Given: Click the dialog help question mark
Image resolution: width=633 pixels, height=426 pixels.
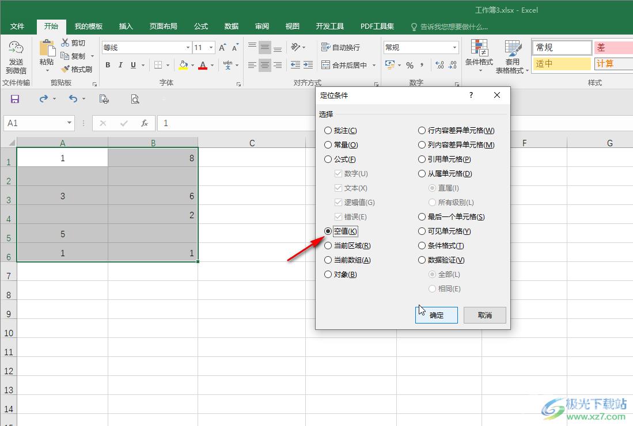Looking at the screenshot, I should click(471, 95).
